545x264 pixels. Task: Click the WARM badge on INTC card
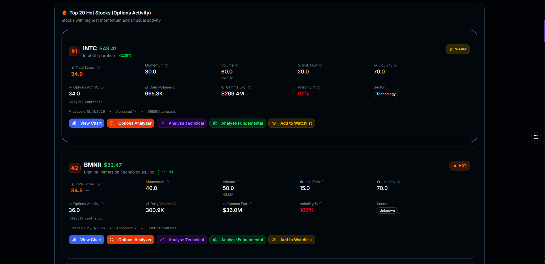pos(458,49)
